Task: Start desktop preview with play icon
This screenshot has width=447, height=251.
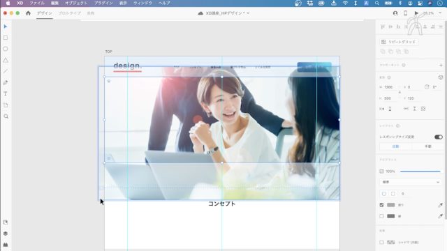Action: point(416,13)
